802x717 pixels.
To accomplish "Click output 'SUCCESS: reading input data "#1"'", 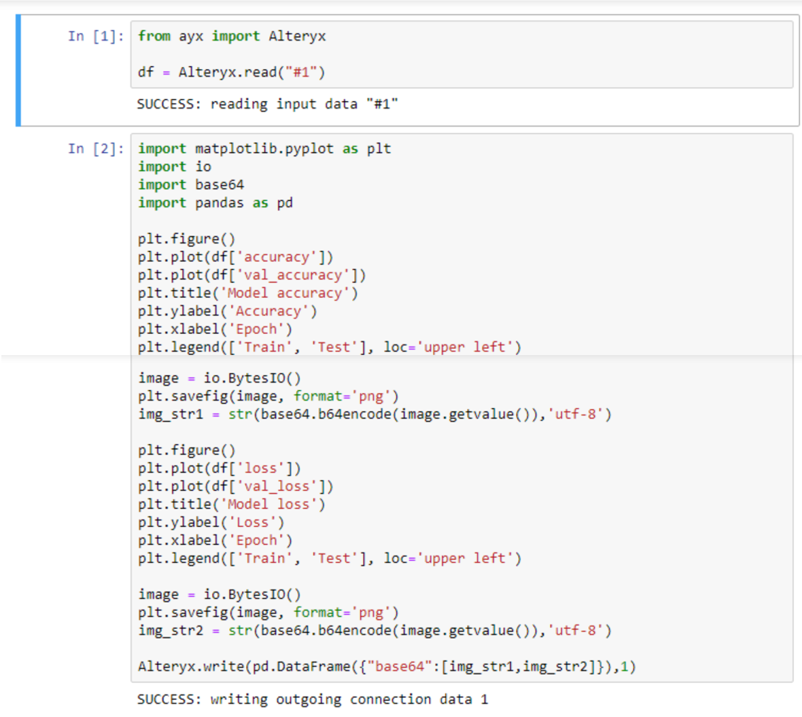I will click(267, 105).
